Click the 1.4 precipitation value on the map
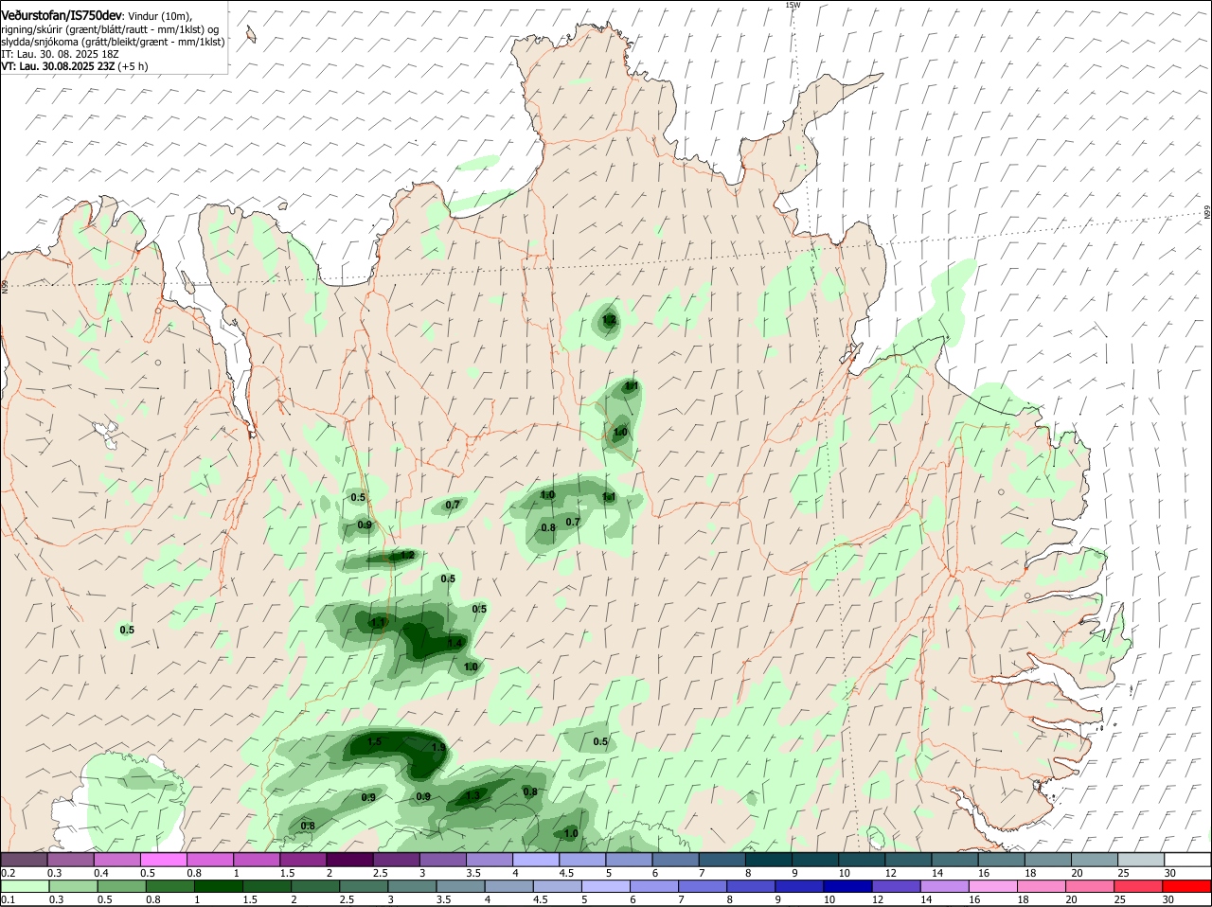Viewport: 1212px width, 907px height. coord(454,644)
